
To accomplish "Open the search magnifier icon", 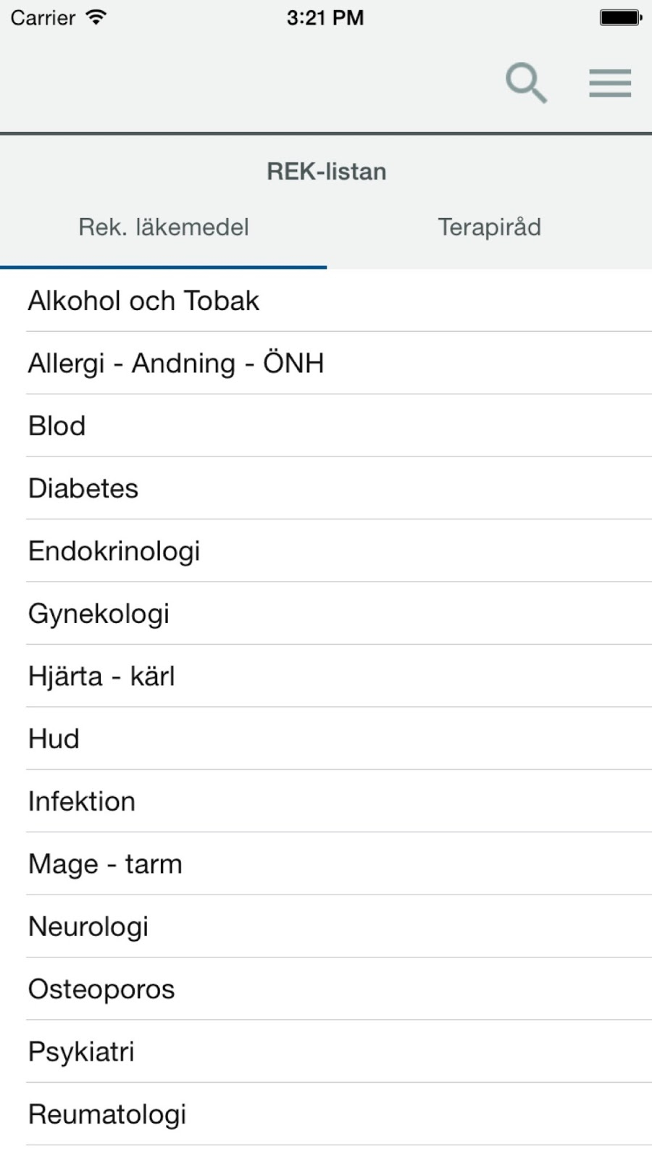I will pyautogui.click(x=526, y=83).
